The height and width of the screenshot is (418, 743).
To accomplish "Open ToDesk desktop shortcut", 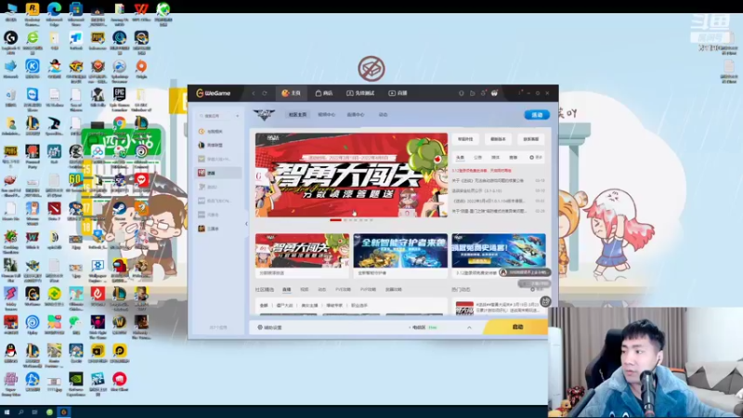I will 76,41.
